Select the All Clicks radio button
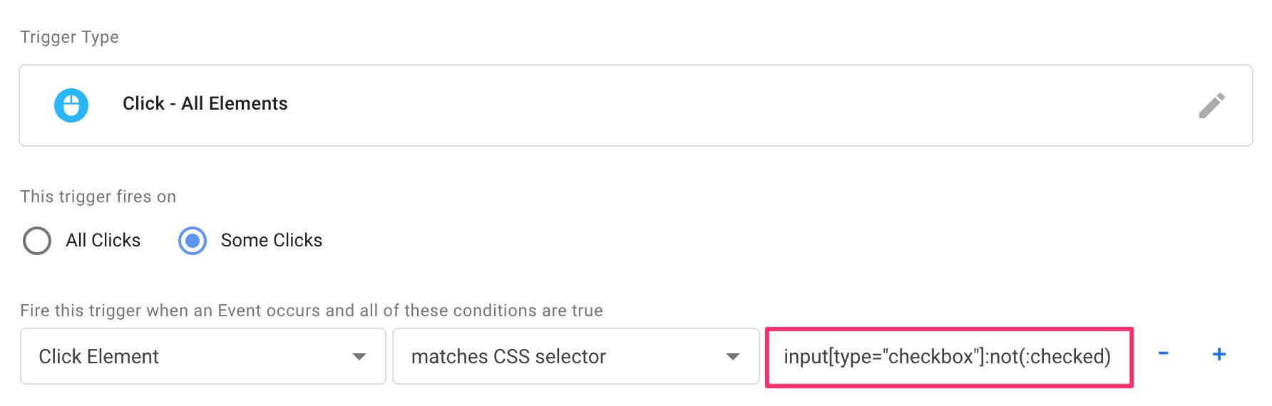The width and height of the screenshot is (1272, 406). pos(37,241)
